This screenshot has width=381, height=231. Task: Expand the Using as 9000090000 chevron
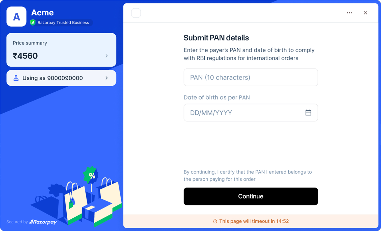[x=107, y=78]
